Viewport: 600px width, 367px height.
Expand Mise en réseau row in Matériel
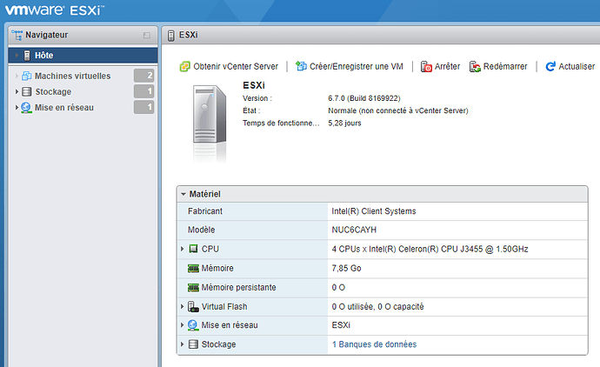[182, 325]
